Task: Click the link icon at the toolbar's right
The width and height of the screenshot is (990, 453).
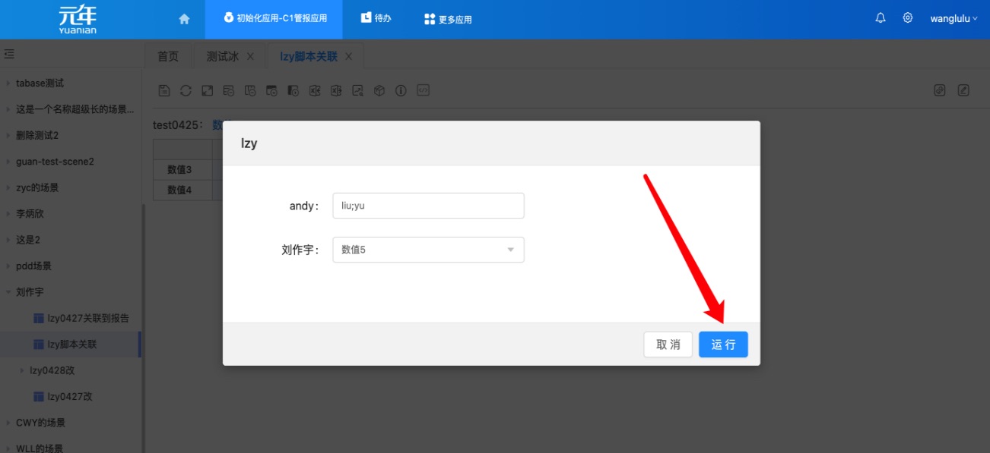Action: (x=940, y=90)
